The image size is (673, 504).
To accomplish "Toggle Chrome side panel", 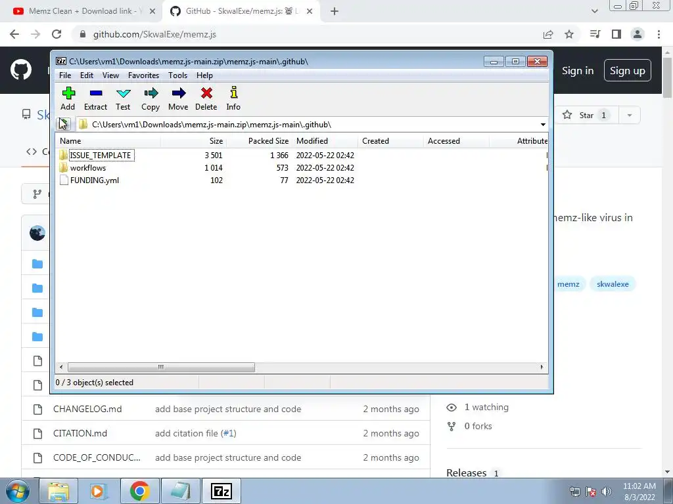I will tap(616, 34).
